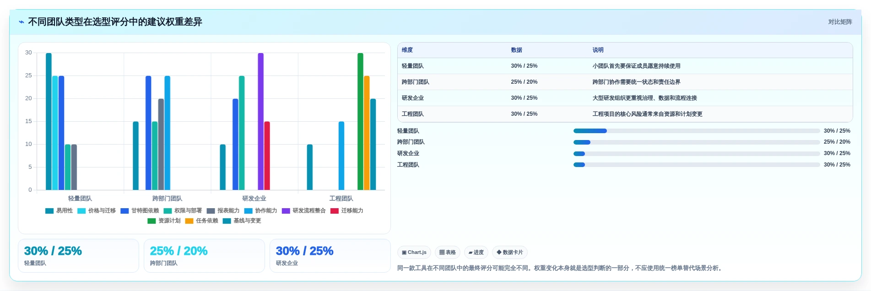
Task: Click the 轻量团队 x-axis label
Action: (80, 199)
